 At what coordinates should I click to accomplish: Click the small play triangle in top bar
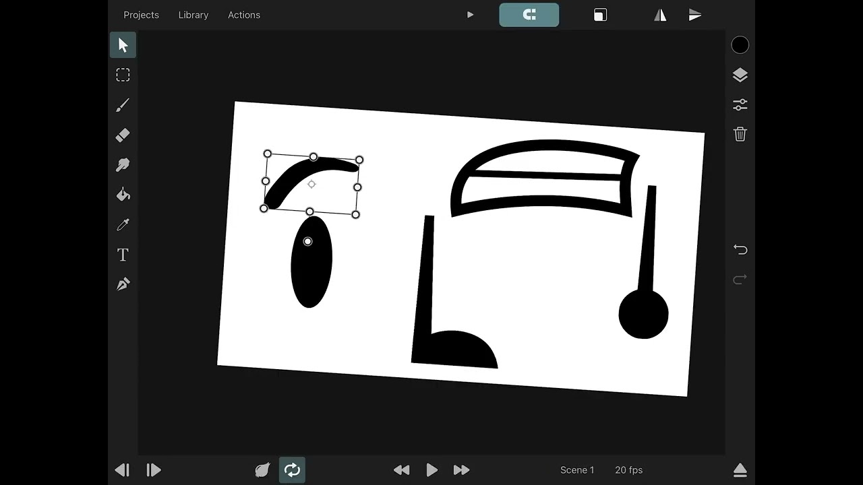pyautogui.click(x=471, y=15)
